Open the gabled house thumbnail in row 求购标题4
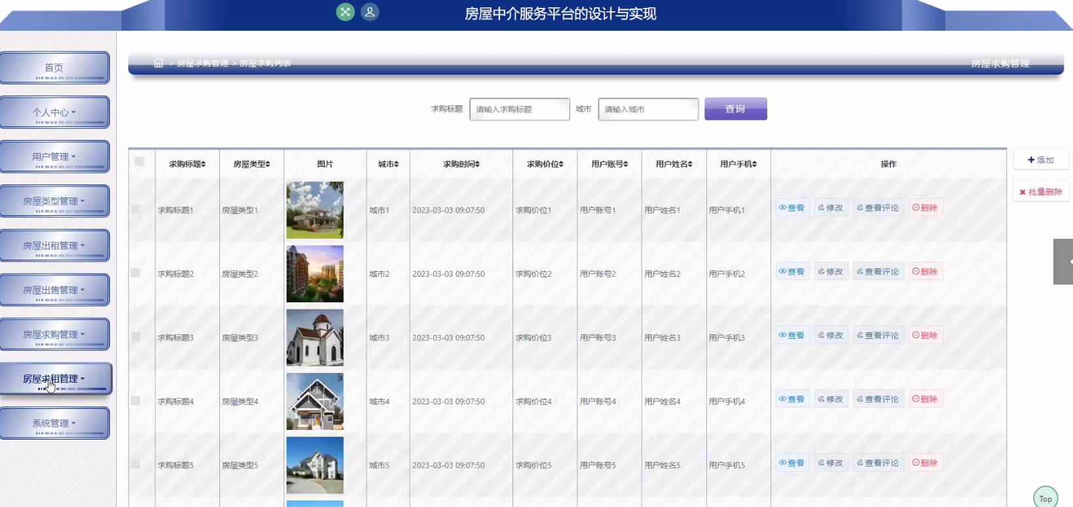 (x=315, y=401)
